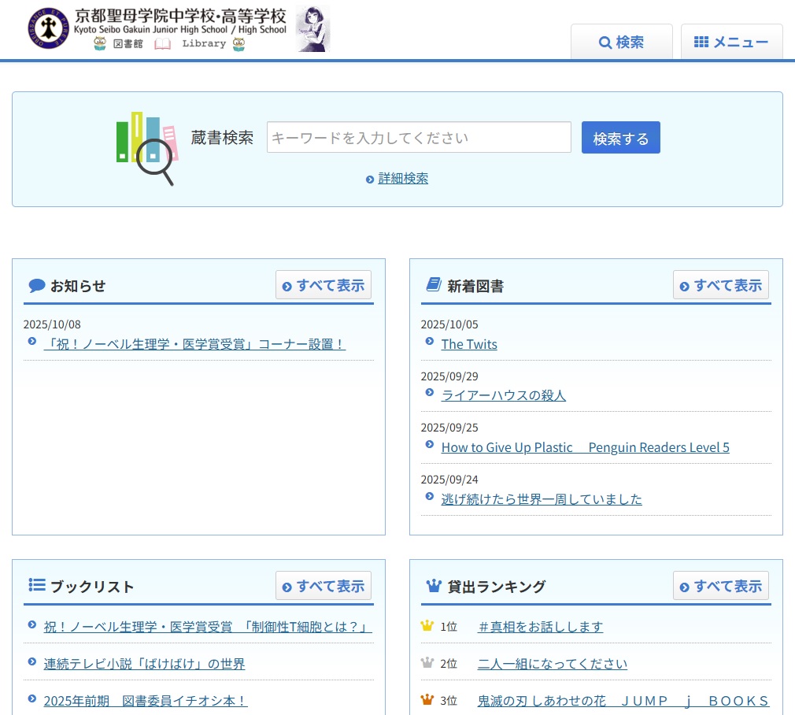This screenshot has width=795, height=715.
Task: Show all お知らせ with すべて表示
Action: coord(324,285)
